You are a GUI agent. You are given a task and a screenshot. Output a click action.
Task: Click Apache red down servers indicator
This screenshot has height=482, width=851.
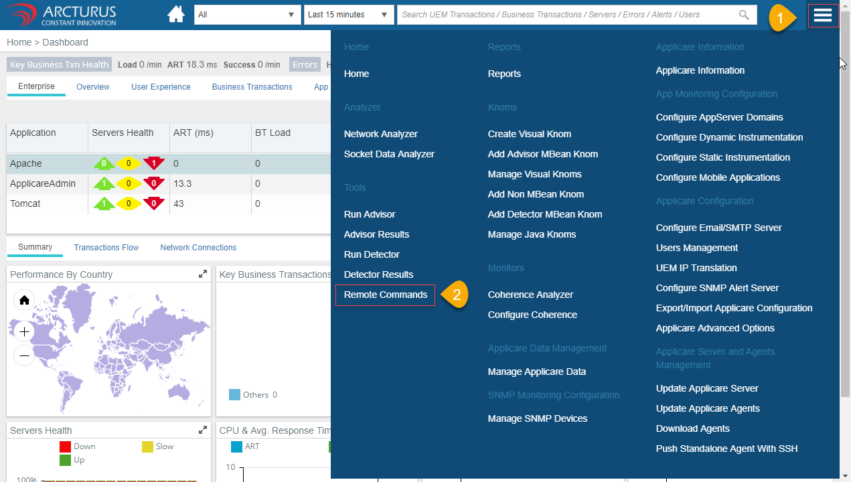[x=154, y=163]
